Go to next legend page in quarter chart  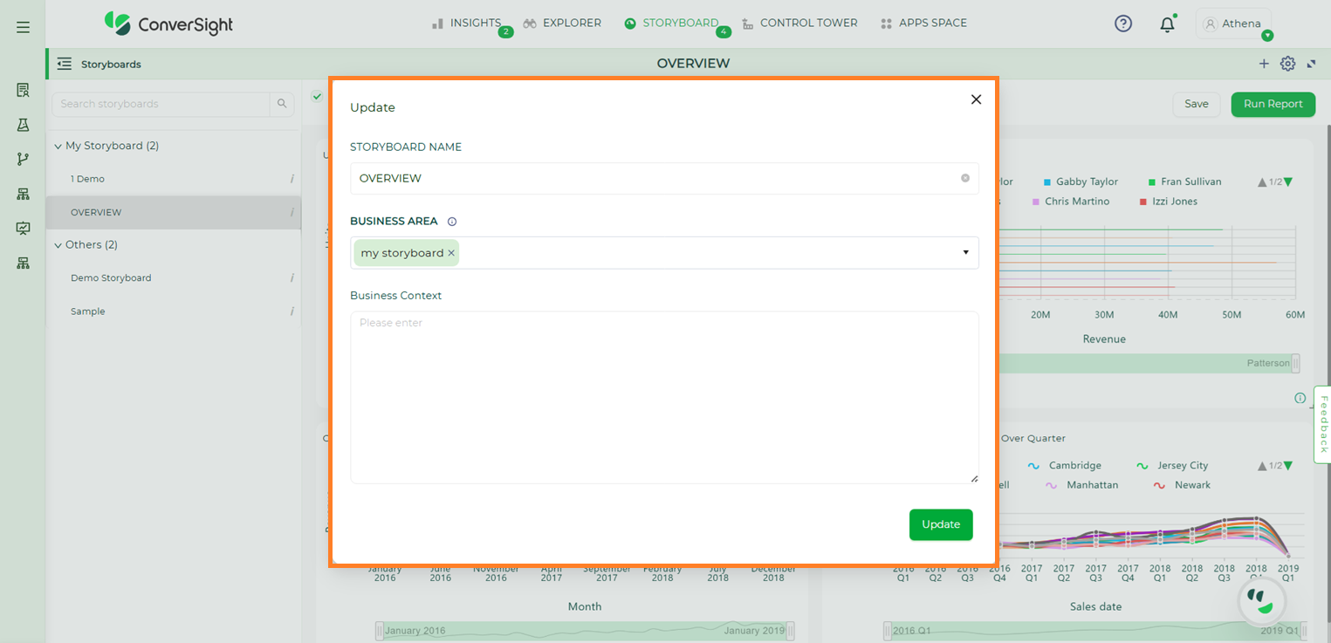pyautogui.click(x=1288, y=466)
